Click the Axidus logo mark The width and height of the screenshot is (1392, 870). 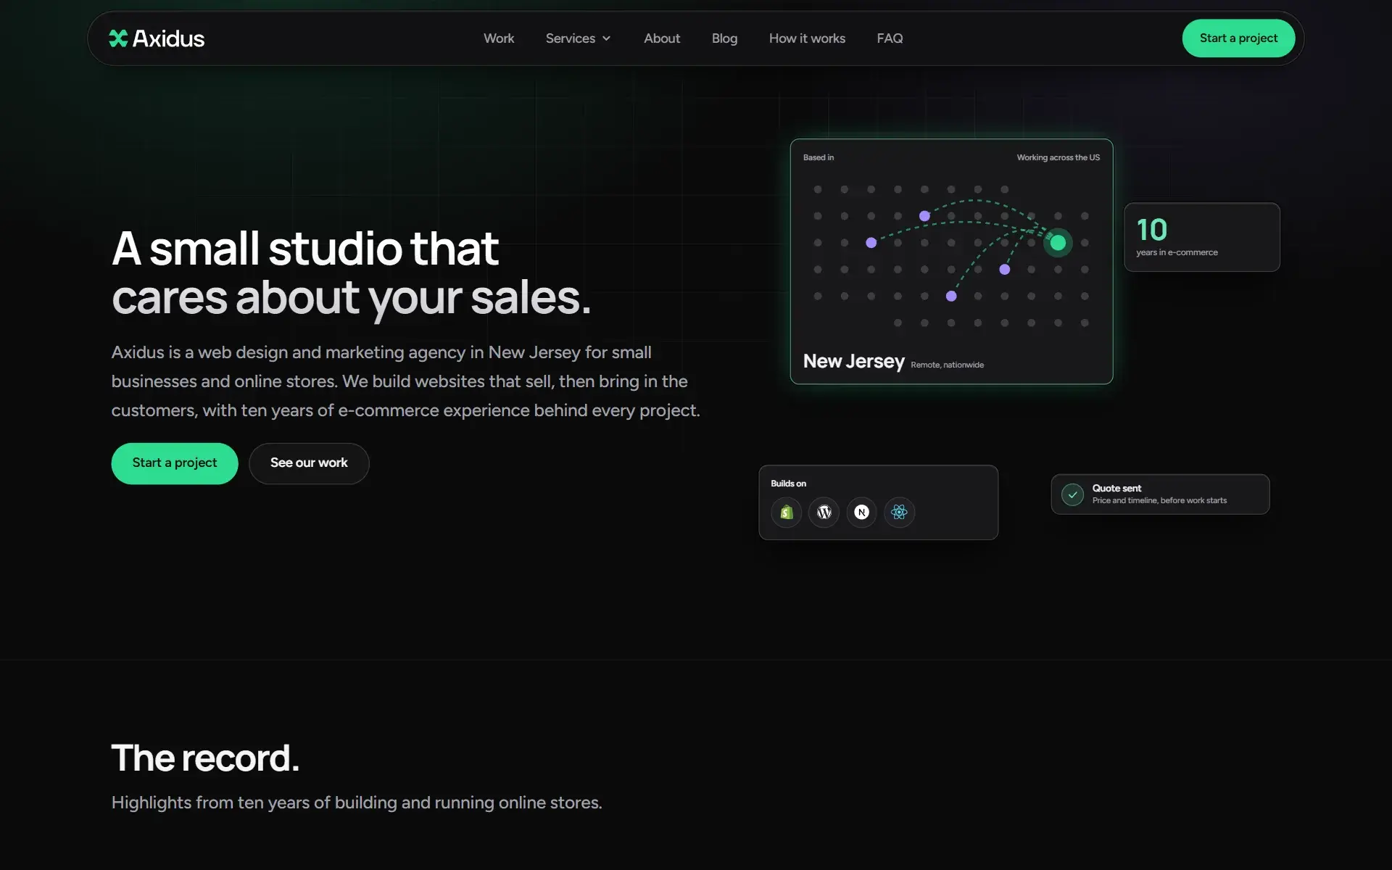pyautogui.click(x=118, y=38)
